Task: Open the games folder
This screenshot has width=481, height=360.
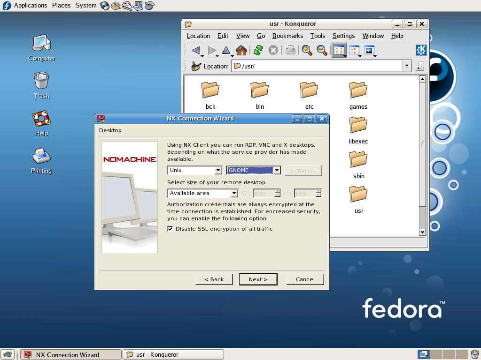Action: (x=358, y=96)
